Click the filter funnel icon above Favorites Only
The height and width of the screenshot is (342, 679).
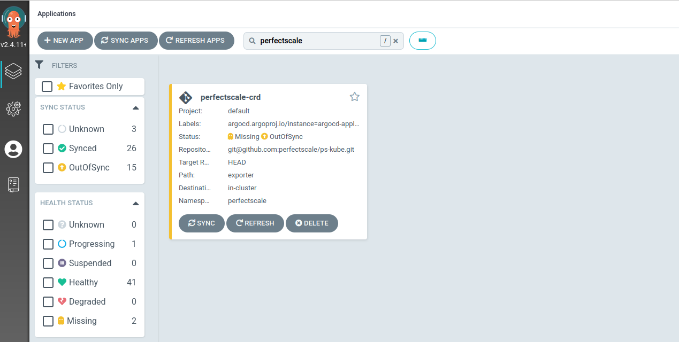click(39, 65)
